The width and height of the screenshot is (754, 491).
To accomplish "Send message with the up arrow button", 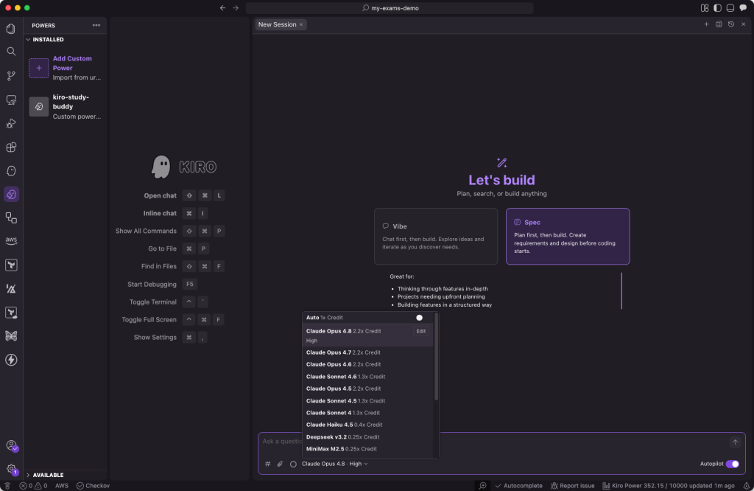I will pos(735,442).
